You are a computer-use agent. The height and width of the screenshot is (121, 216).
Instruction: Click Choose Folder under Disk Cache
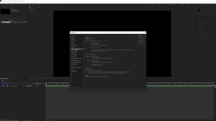tap(95, 43)
